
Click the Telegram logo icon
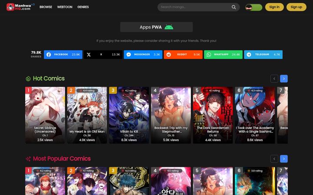pos(249,55)
